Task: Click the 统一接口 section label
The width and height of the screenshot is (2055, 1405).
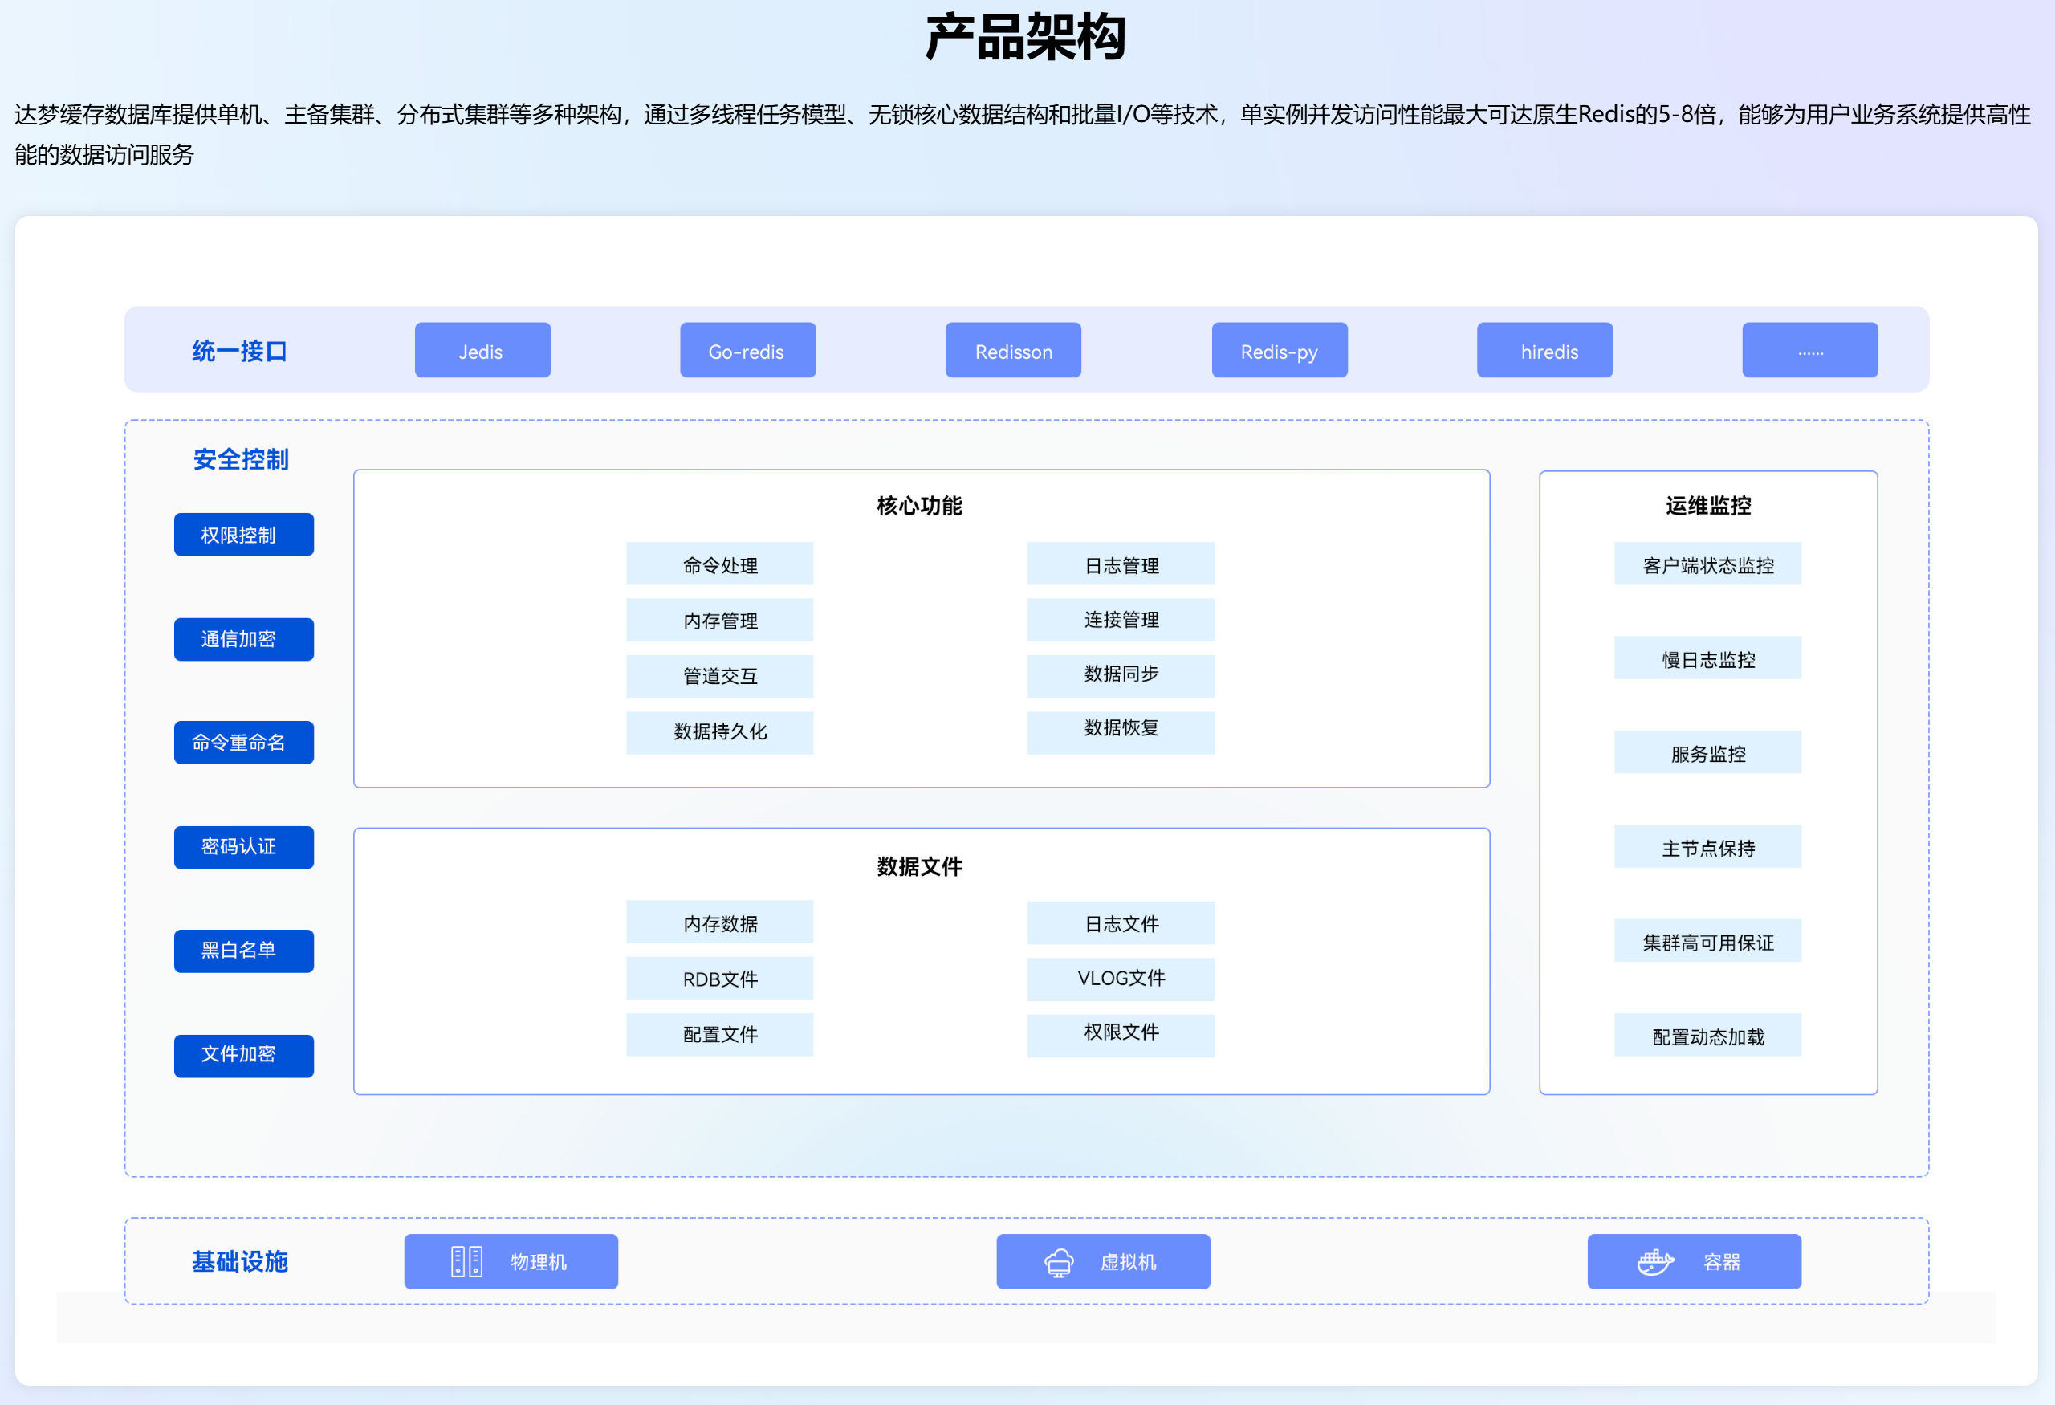Action: [x=240, y=351]
